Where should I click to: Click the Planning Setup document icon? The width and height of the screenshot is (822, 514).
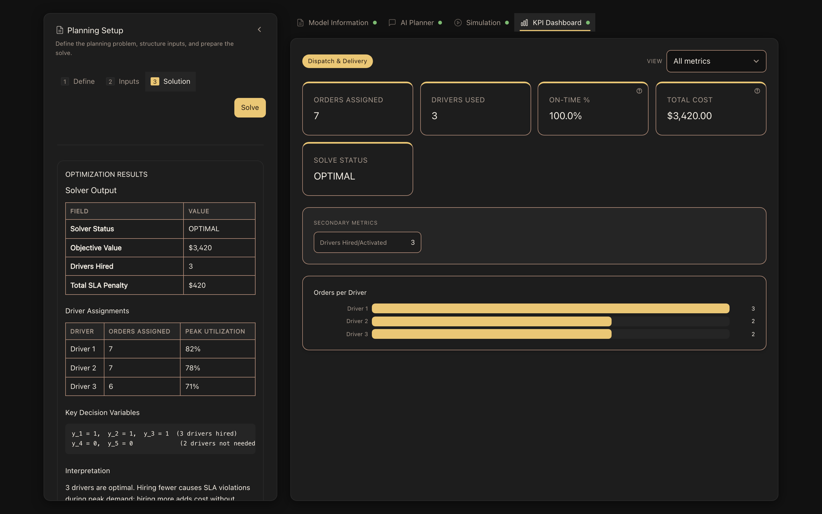(x=59, y=30)
